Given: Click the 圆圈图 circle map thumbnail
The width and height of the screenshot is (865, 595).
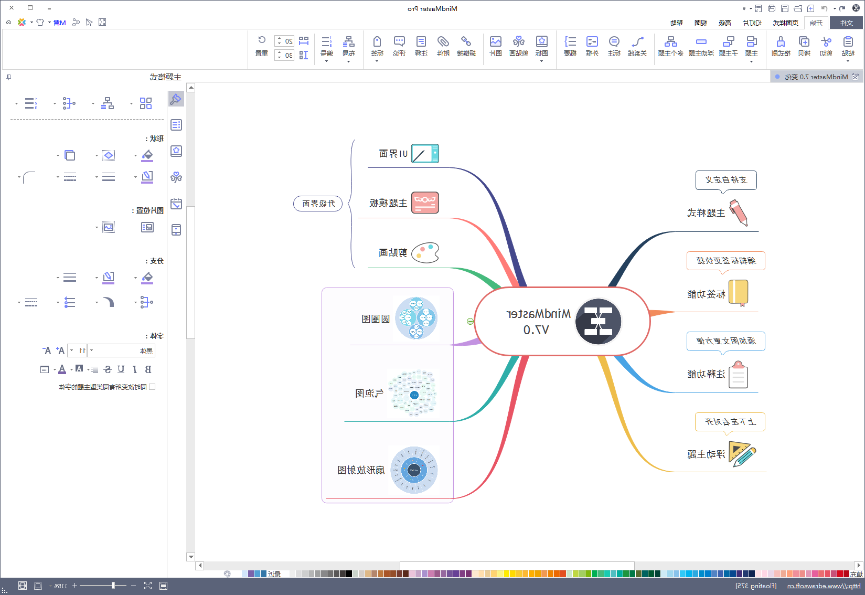Looking at the screenshot, I should click(x=416, y=318).
